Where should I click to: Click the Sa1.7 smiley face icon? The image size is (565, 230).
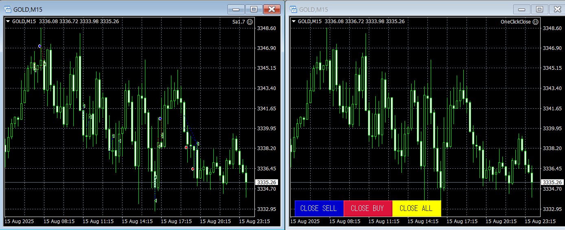(250, 21)
